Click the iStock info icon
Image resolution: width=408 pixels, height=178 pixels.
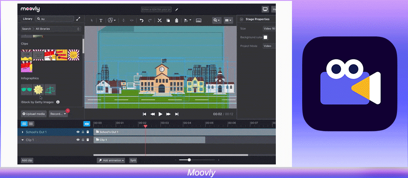click(58, 102)
